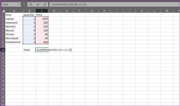Click the Select All corner triangle
The image size is (180, 106).
click(x=3, y=11)
